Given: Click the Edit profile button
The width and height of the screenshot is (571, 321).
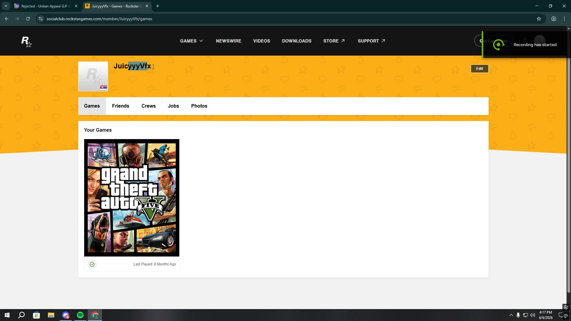Looking at the screenshot, I should [x=479, y=69].
